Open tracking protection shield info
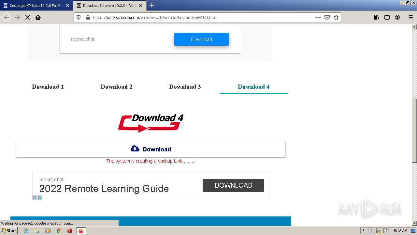 click(79, 17)
